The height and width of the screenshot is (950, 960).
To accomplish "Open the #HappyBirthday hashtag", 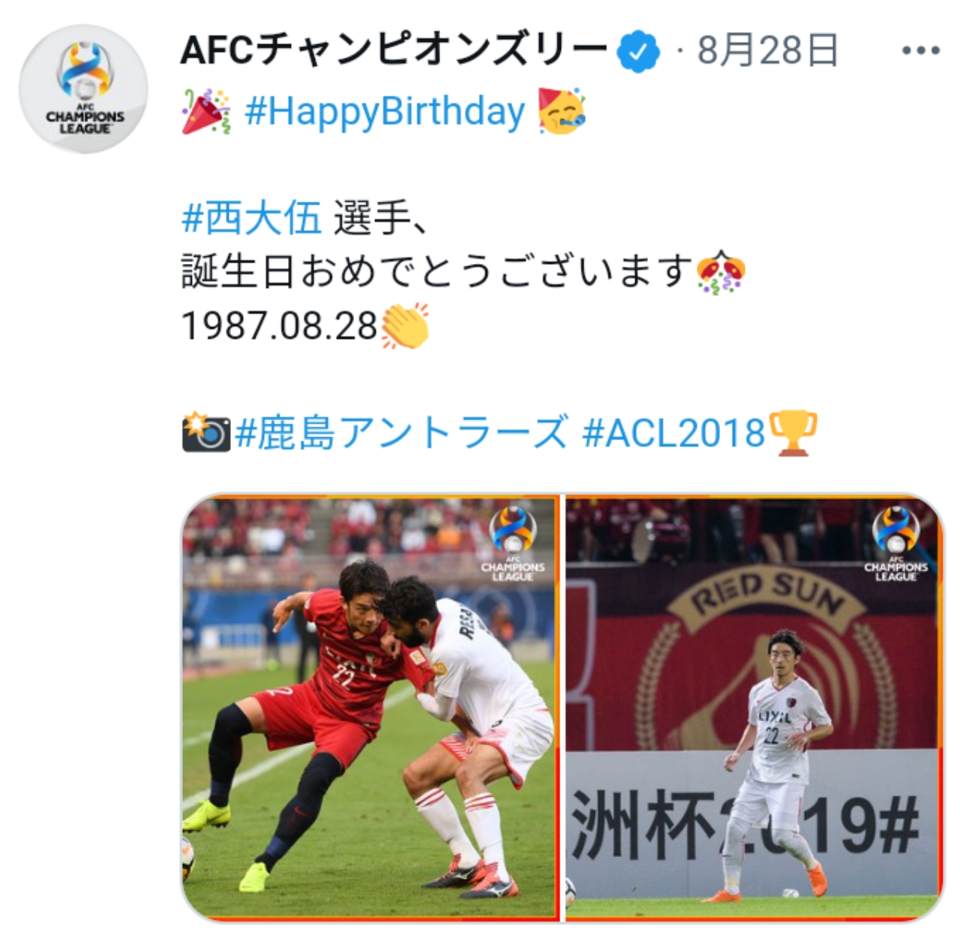I will (x=385, y=112).
